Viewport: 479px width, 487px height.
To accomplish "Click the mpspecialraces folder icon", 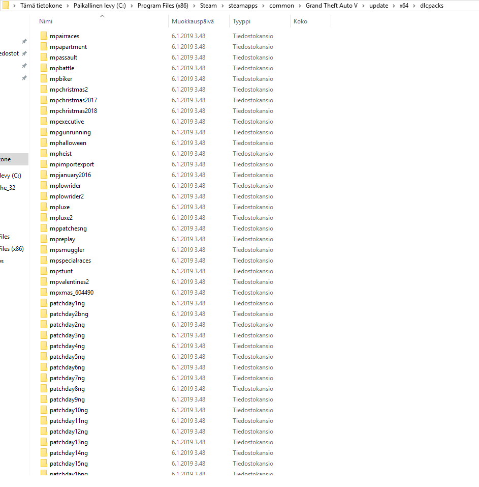I will [44, 260].
